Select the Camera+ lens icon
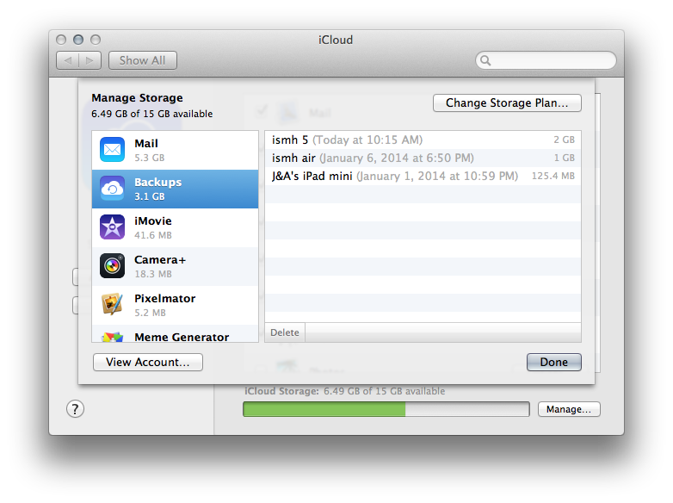Screen dimensions: 673x503 [x=112, y=265]
